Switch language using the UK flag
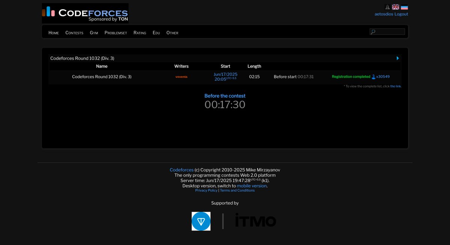Image resolution: width=450 pixels, height=245 pixels. pyautogui.click(x=396, y=7)
